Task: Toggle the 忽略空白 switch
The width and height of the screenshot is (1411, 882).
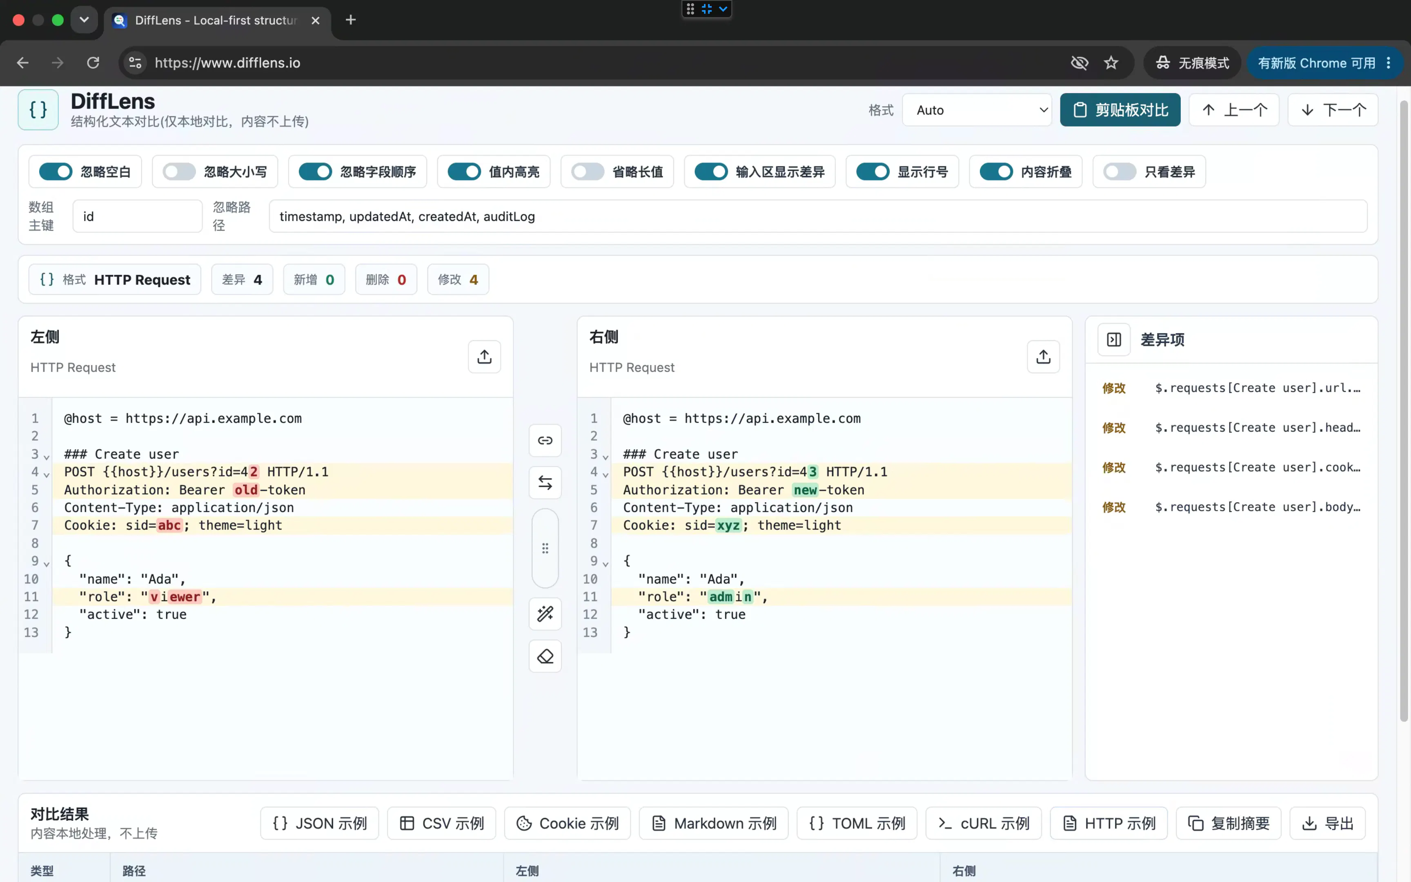Action: pos(56,171)
